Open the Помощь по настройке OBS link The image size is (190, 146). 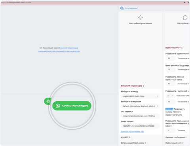132,131
